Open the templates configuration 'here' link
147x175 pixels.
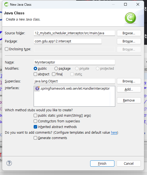[x=114, y=133]
